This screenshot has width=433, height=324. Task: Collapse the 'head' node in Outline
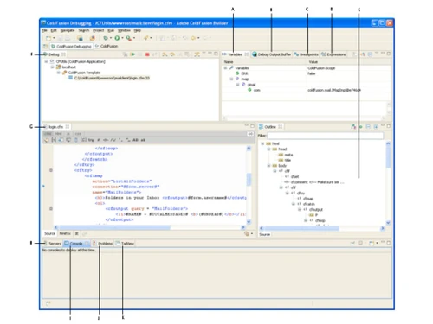click(x=268, y=149)
